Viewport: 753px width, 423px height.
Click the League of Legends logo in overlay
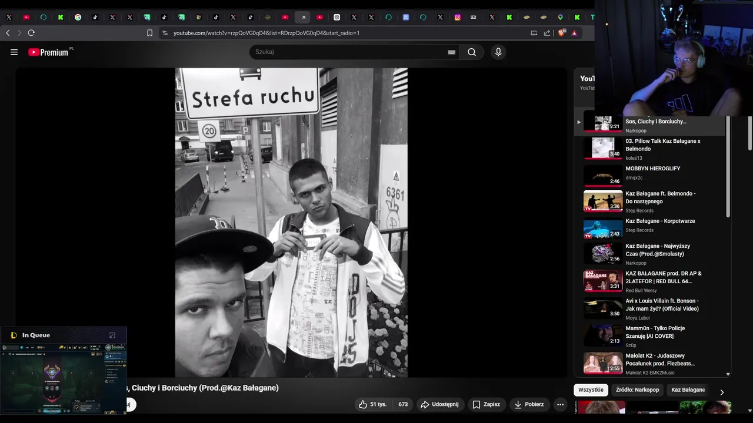point(14,335)
